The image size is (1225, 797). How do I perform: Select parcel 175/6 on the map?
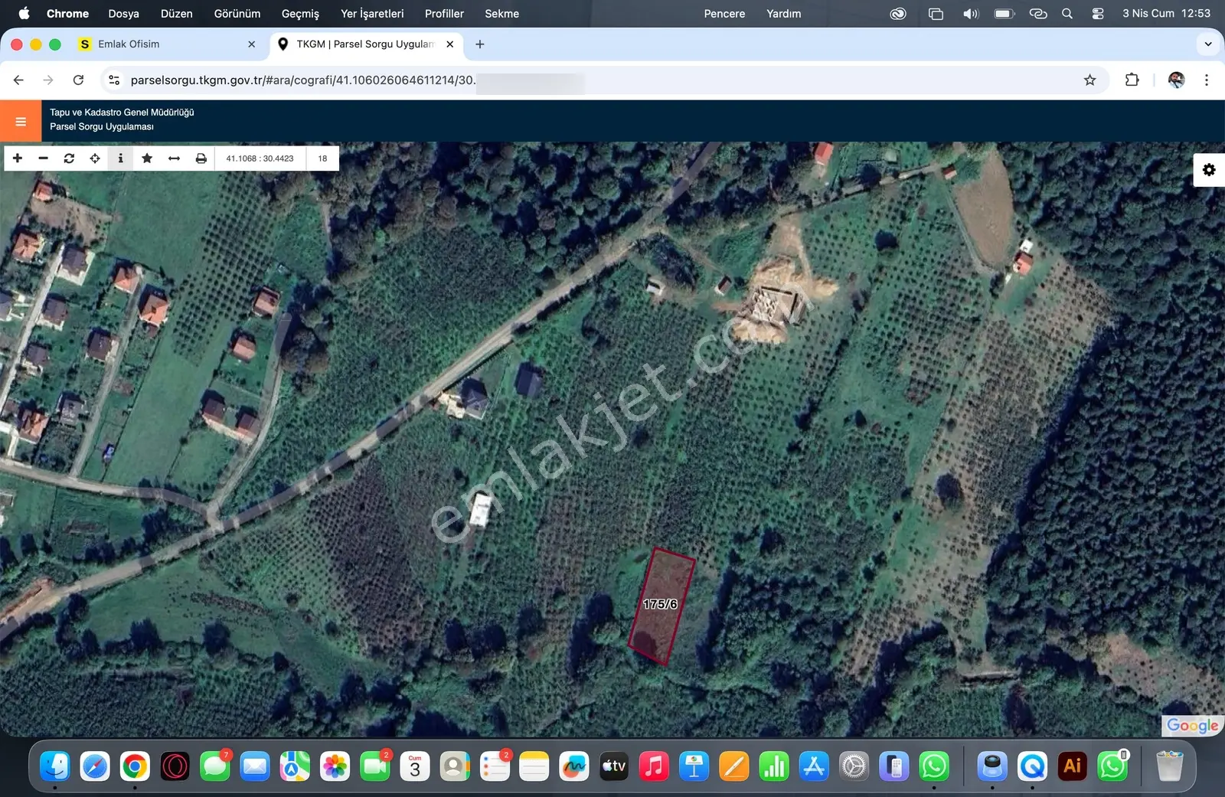coord(661,605)
